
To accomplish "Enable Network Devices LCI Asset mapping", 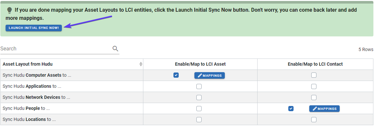I will point(199,98).
